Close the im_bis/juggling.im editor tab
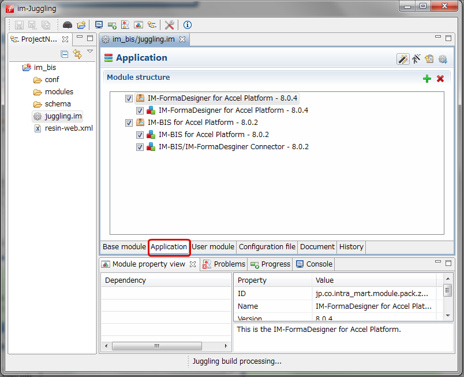This screenshot has height=377, width=464. point(182,39)
